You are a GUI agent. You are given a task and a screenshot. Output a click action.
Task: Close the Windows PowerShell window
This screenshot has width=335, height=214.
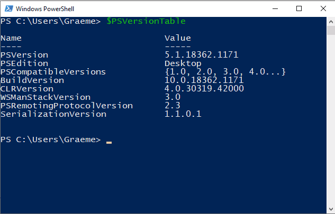click(x=323, y=9)
